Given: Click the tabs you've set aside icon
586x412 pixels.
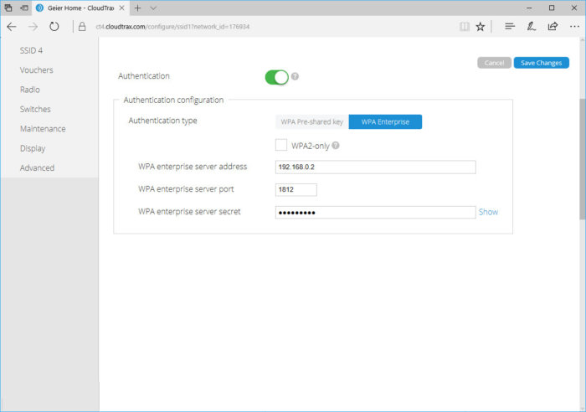Looking at the screenshot, I should 8,8.
